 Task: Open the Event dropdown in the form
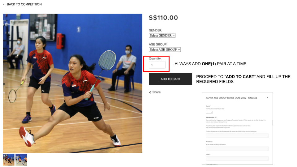[x=209, y=112]
